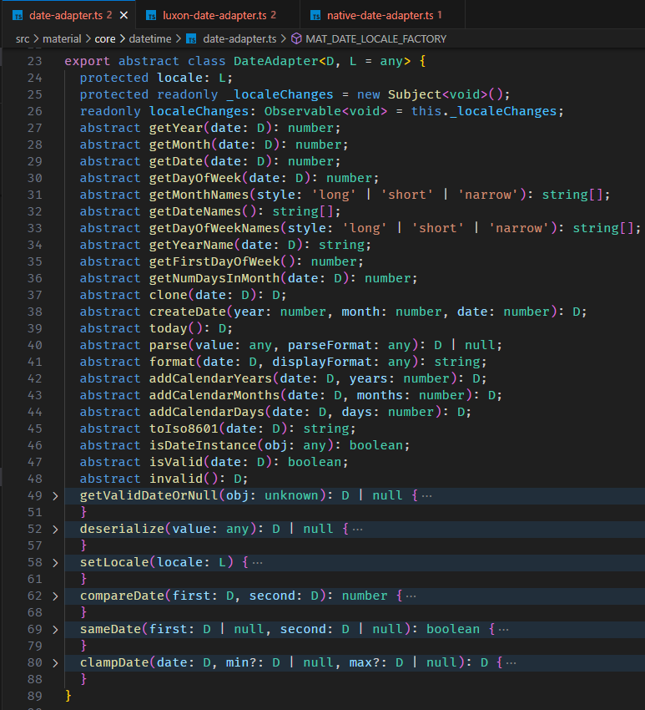Click the TS icon on native-date-adapter.ts tab
Image resolution: width=645 pixels, height=710 pixels.
[315, 16]
